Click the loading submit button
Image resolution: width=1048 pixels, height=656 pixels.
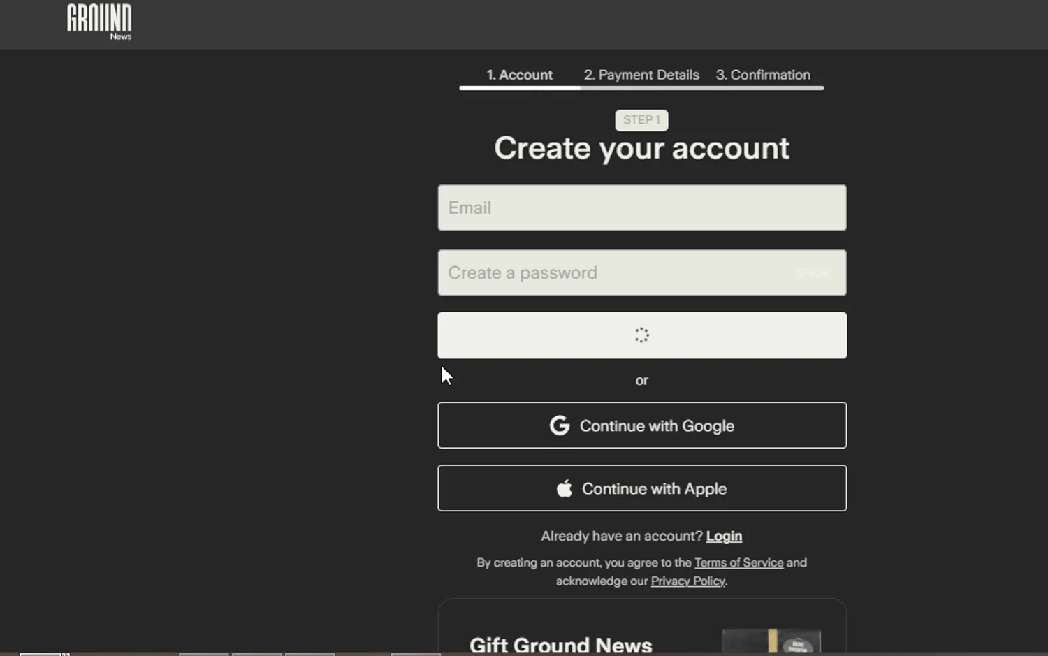coord(642,335)
